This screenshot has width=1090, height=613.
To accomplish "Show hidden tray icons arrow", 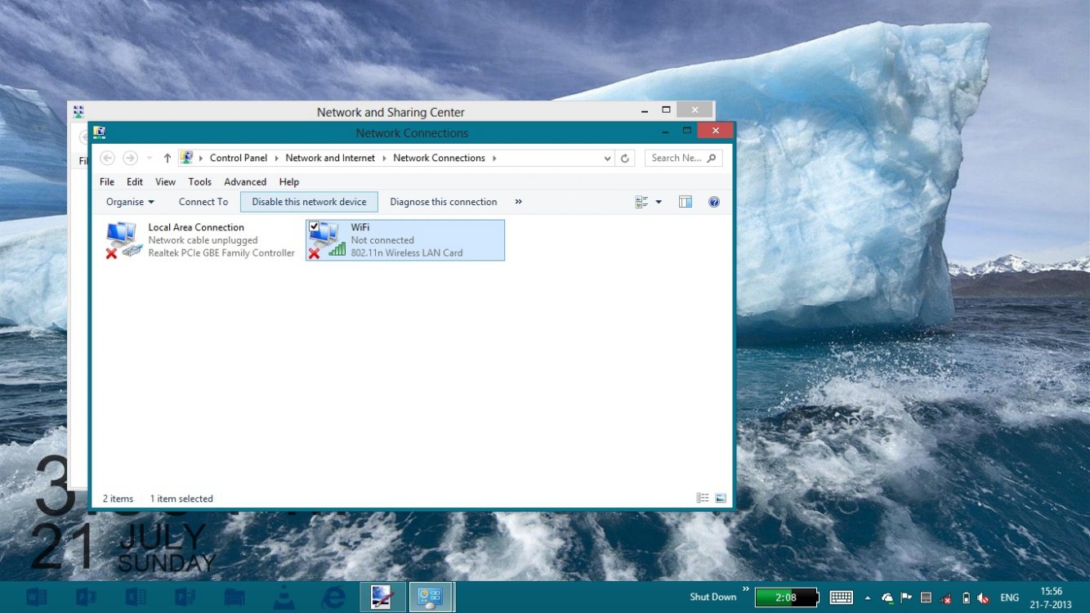I will (868, 597).
